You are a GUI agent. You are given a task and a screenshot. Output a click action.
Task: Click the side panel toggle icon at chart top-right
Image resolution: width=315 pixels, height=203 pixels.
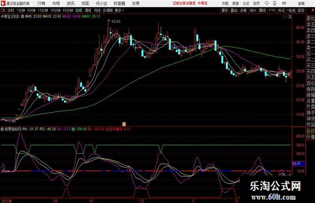pyautogui.click(x=289, y=17)
